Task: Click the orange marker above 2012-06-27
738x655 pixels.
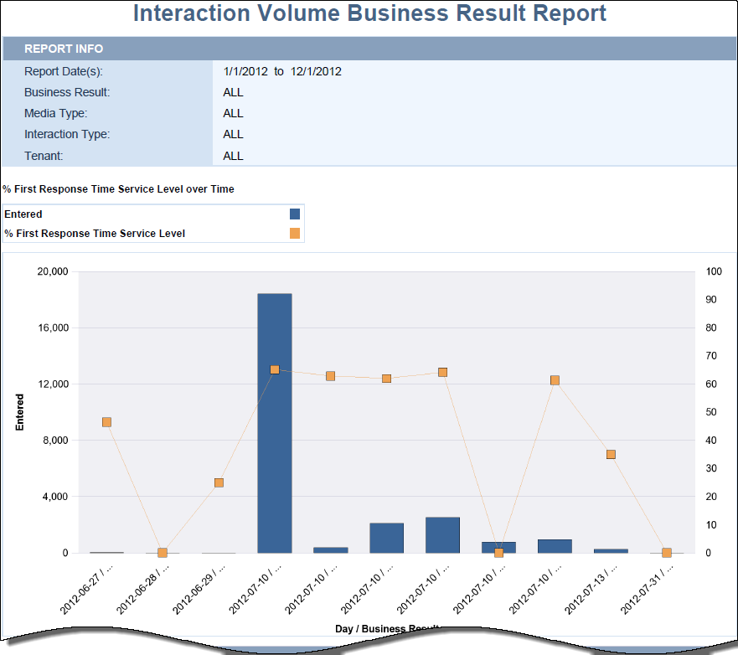Action: tap(106, 422)
